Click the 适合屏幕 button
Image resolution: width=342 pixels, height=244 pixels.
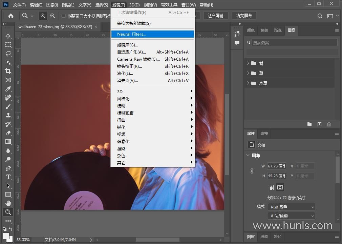pyautogui.click(x=215, y=16)
